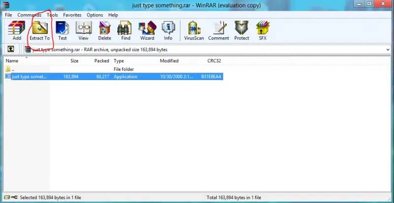The image size is (394, 203).
Task: Go up one level folder button
Action: [10, 49]
